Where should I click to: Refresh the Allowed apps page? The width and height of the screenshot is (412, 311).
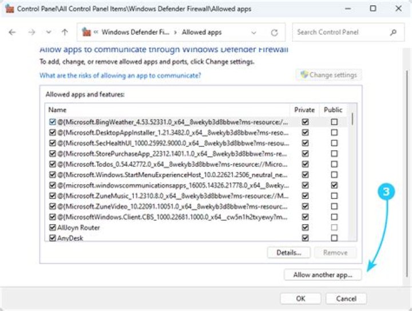(x=274, y=33)
